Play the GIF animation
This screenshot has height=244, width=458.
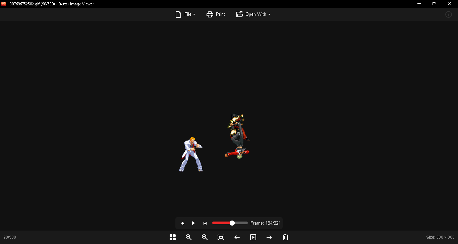pyautogui.click(x=193, y=223)
